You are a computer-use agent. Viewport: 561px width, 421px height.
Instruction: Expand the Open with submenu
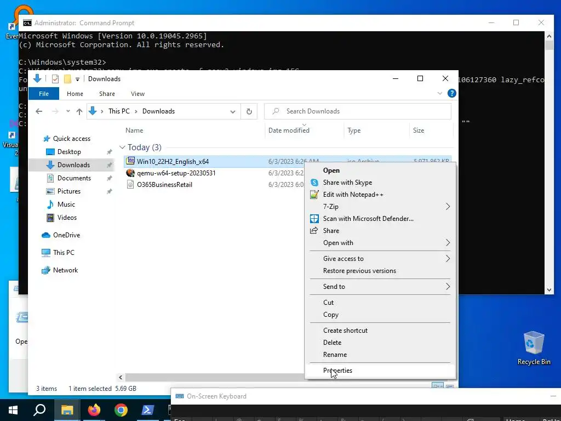pyautogui.click(x=380, y=243)
